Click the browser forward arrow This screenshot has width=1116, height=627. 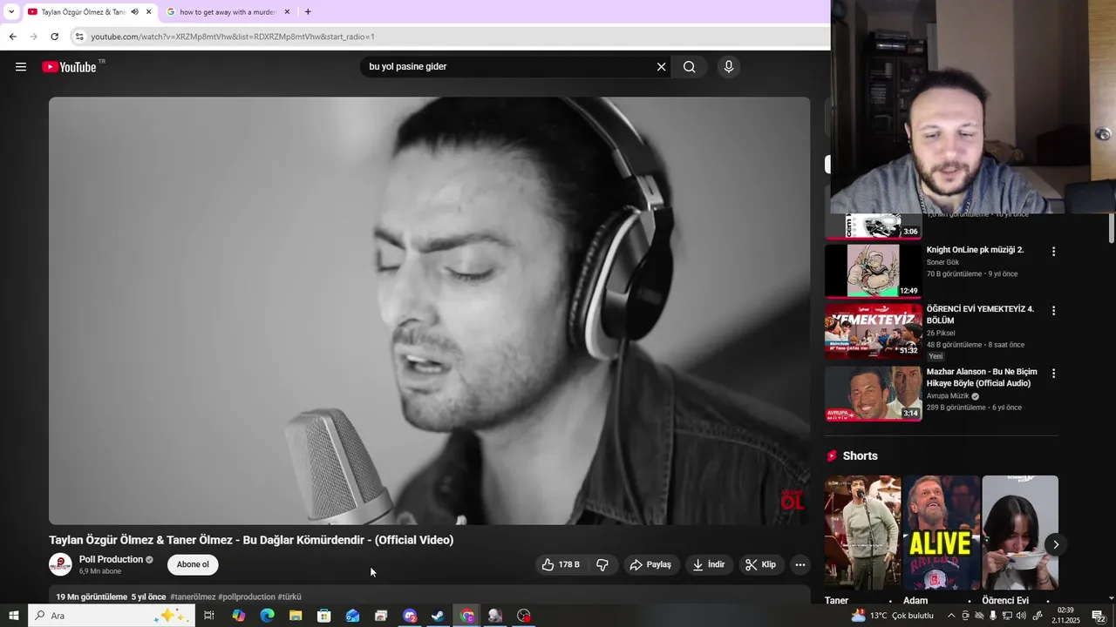33,37
